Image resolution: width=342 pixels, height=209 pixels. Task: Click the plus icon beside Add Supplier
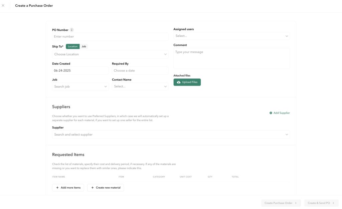271,113
